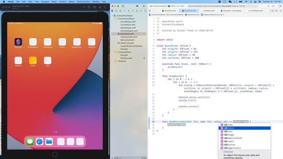Open LaunchScreen.storyboard file
Viewport: 283px width, 159px height.
pos(131,46)
